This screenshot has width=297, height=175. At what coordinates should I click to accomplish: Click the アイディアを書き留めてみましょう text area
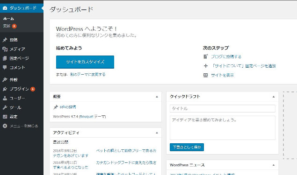point(222,128)
